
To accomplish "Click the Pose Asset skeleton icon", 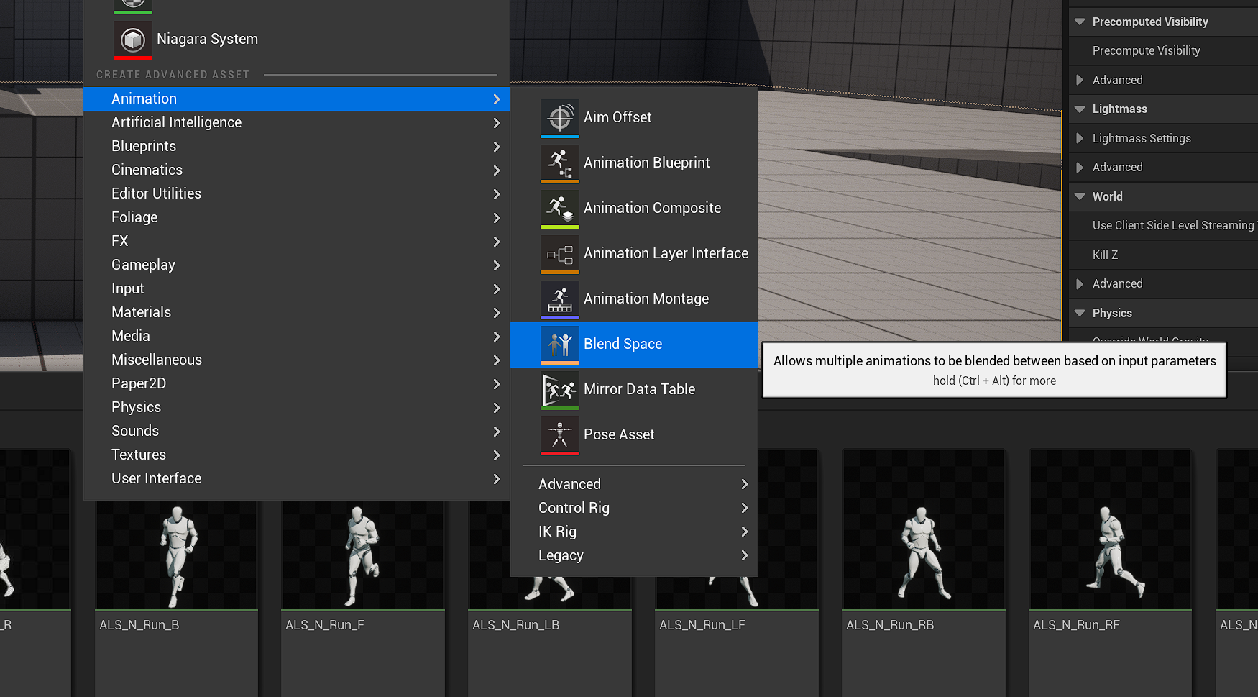I will [559, 435].
